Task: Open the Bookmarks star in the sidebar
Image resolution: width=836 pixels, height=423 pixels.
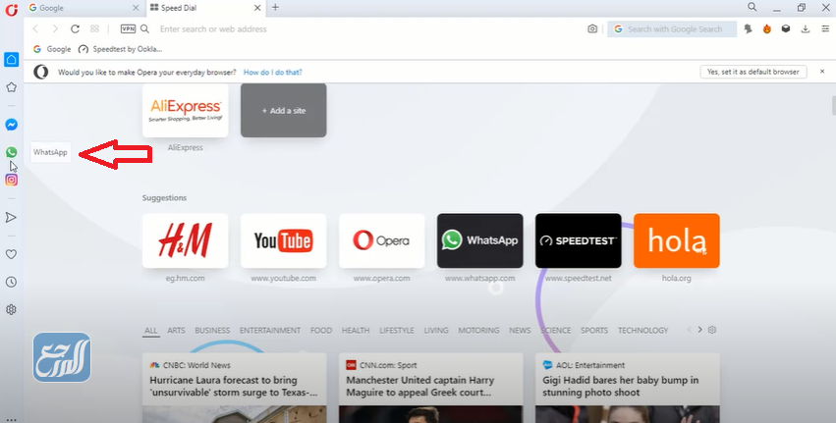Action: [x=11, y=87]
